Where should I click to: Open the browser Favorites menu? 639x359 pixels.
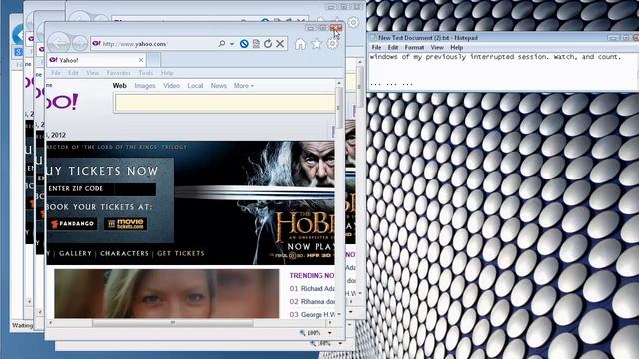(118, 73)
